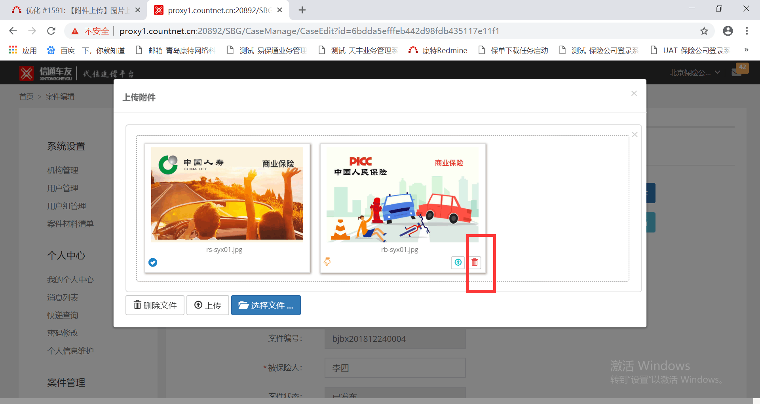Switch to the proxy1.countnet.cn tab
This screenshot has width=760, height=404.
point(217,10)
